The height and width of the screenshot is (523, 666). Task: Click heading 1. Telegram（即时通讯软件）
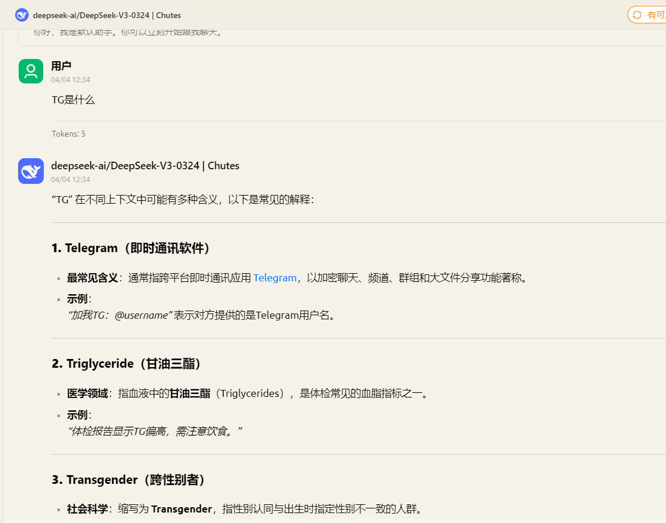coord(131,248)
